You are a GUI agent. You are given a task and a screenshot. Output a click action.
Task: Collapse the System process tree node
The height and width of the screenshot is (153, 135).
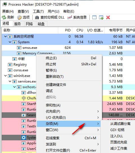click(x=10, y=42)
